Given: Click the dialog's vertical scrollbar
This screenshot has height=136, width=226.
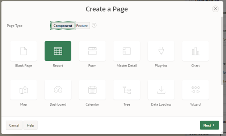Looking at the screenshot, I should coord(222,51).
